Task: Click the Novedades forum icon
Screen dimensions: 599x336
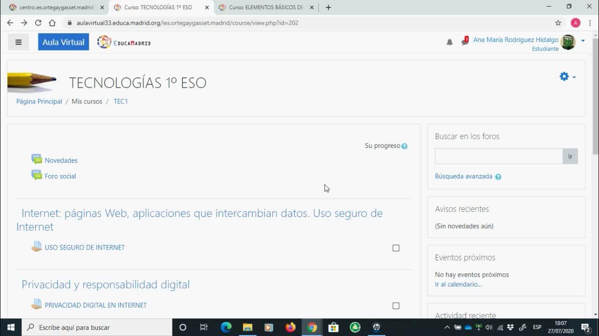Action: [x=37, y=160]
